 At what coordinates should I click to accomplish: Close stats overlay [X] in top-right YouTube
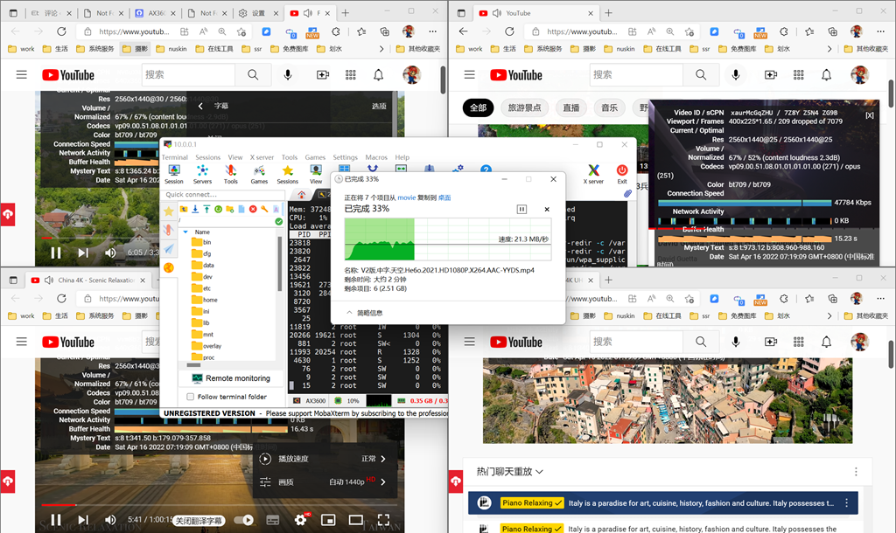coord(869,115)
